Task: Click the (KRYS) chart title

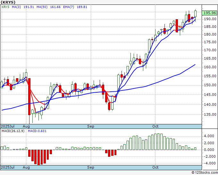Action: (x=8, y=2)
